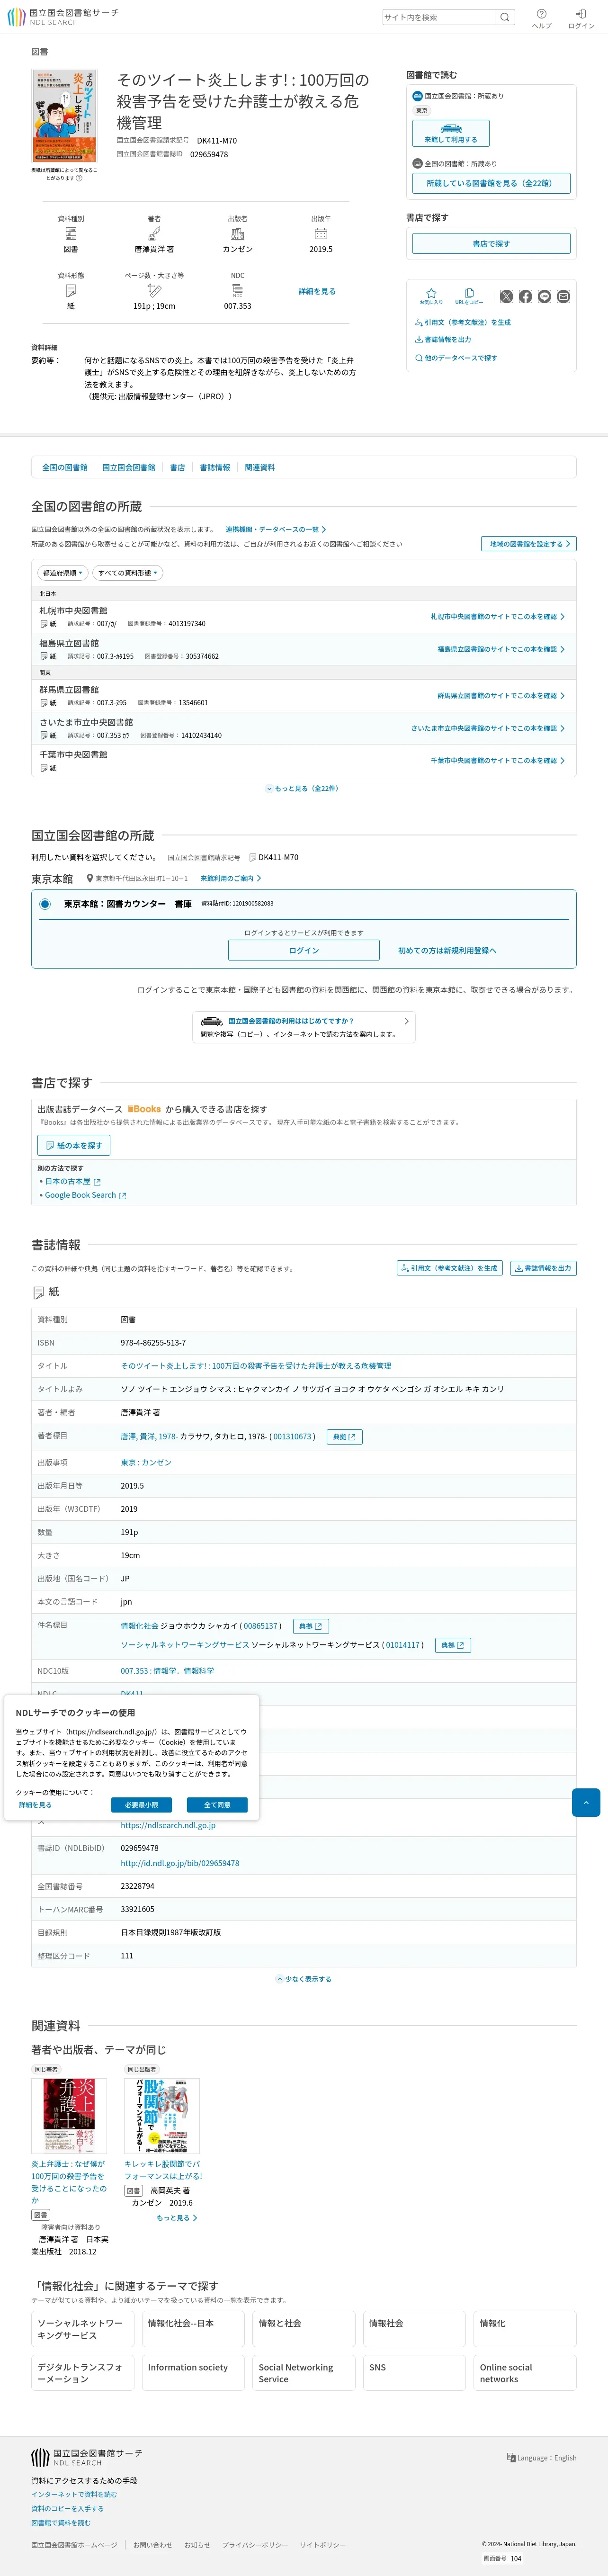608x2576 pixels.
Task: Open the ヘルプ help icon
Action: coord(541,18)
